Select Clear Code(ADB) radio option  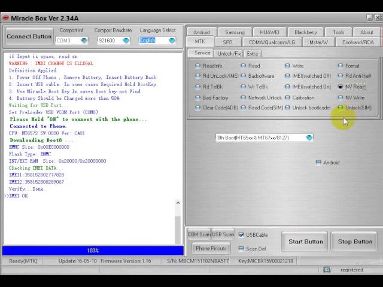pyautogui.click(x=217, y=108)
